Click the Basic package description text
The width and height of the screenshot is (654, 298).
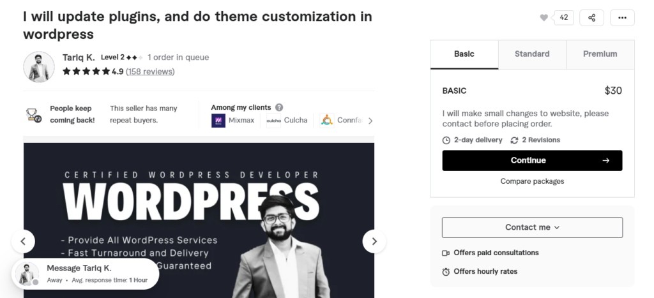(x=526, y=119)
